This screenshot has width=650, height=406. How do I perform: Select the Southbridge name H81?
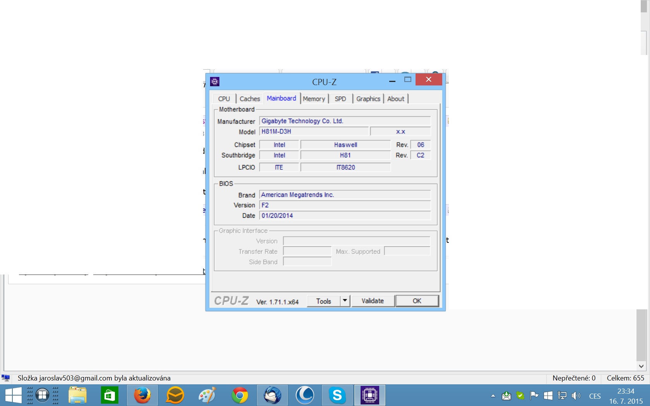point(346,155)
